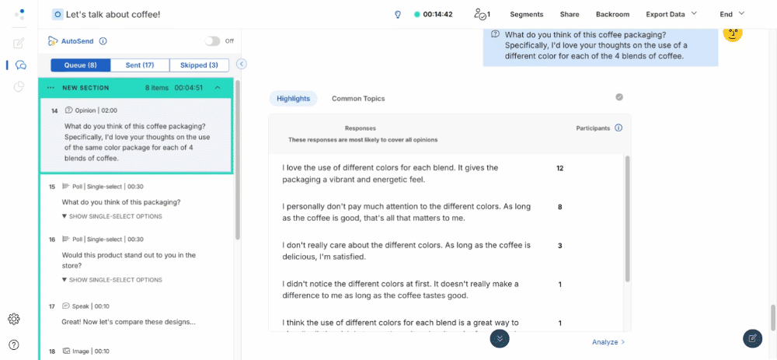Click the responses list vertical scrollbar
Viewport: 777px width, 360px height.
tap(627, 218)
